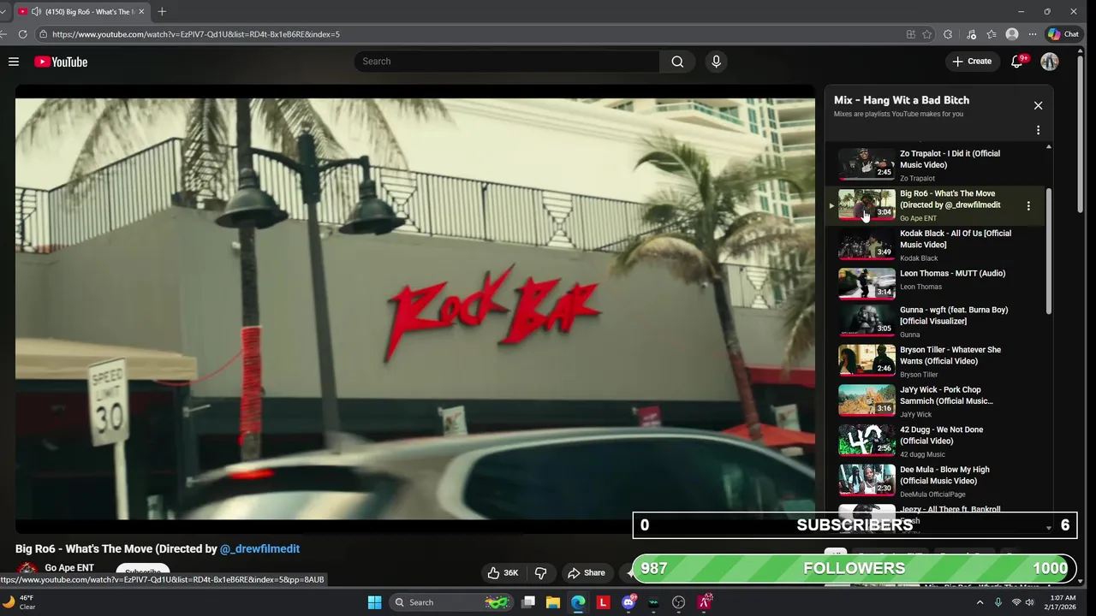Open weather widget 46°F Clear
1096x616 pixels.
click(19, 602)
